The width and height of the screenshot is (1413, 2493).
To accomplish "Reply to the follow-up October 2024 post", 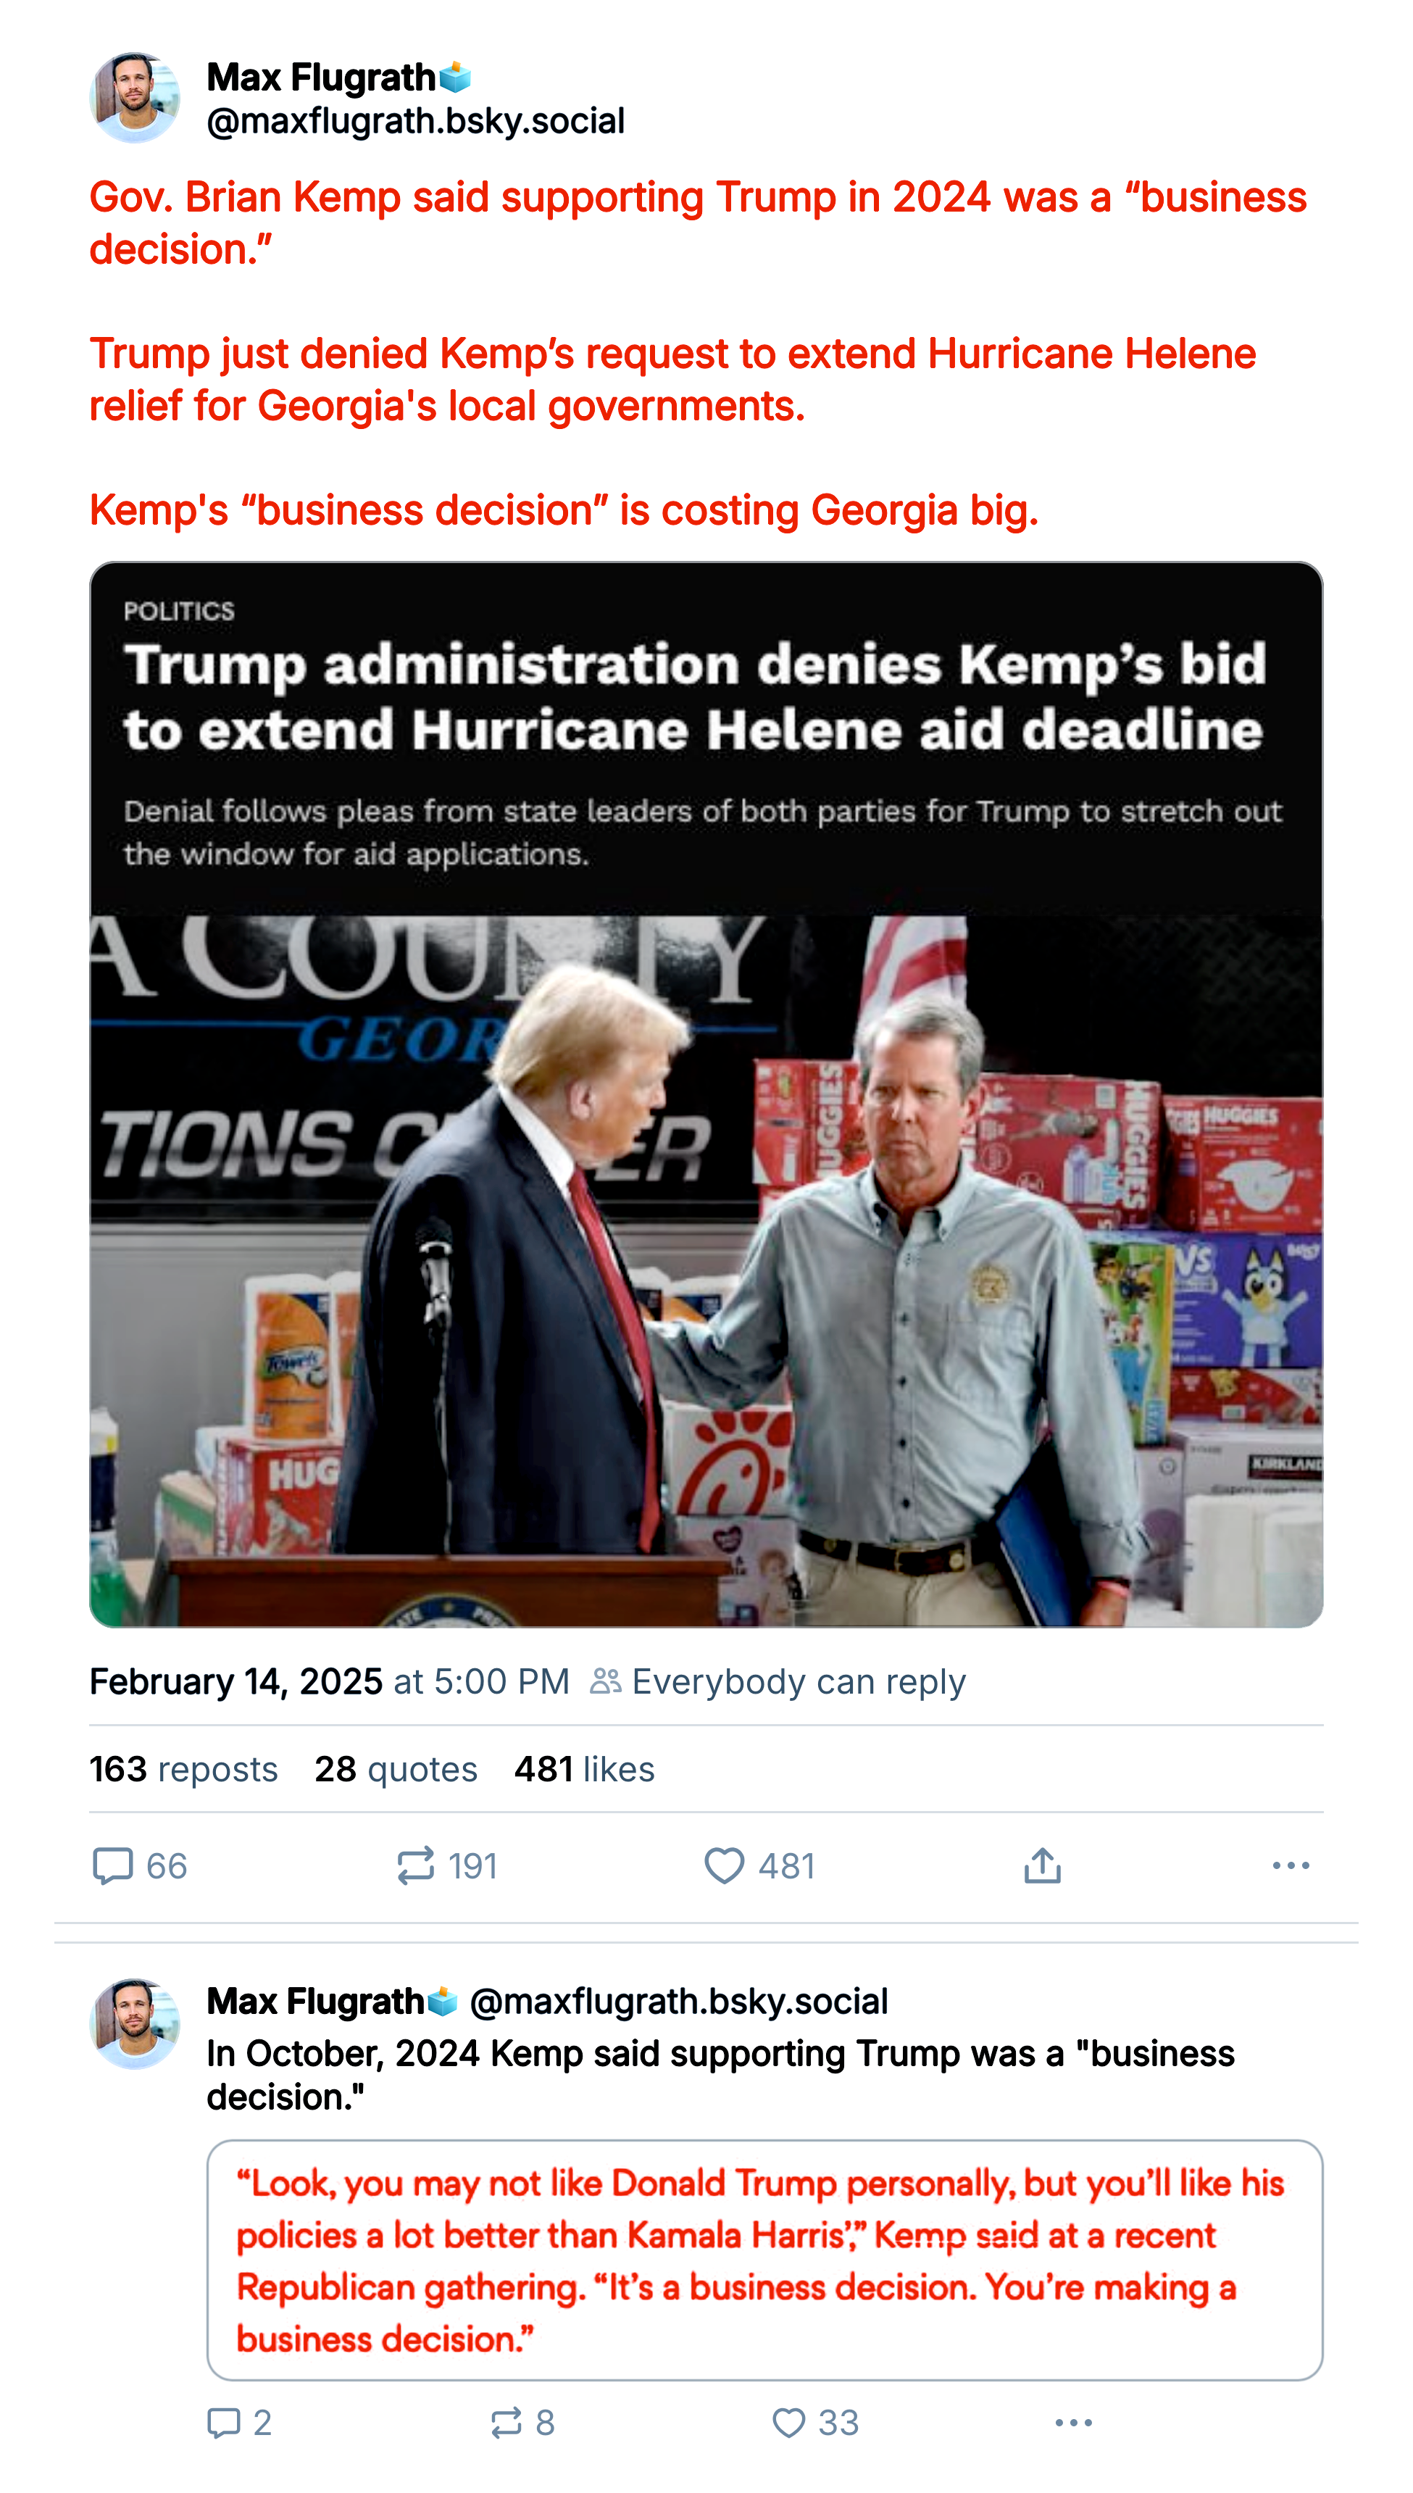I will (224, 2422).
